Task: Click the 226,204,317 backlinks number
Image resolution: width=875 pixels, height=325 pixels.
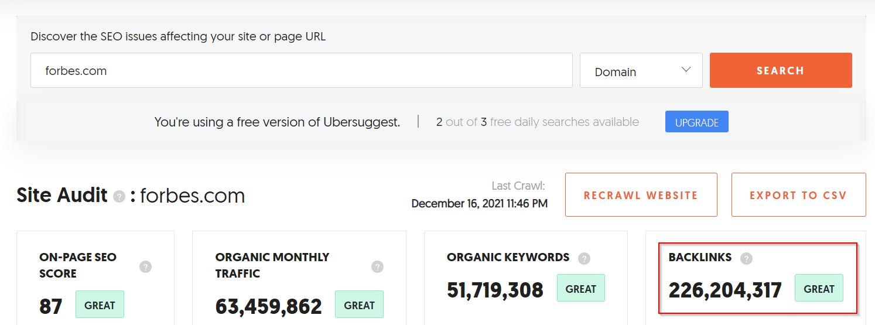Action: [x=725, y=290]
